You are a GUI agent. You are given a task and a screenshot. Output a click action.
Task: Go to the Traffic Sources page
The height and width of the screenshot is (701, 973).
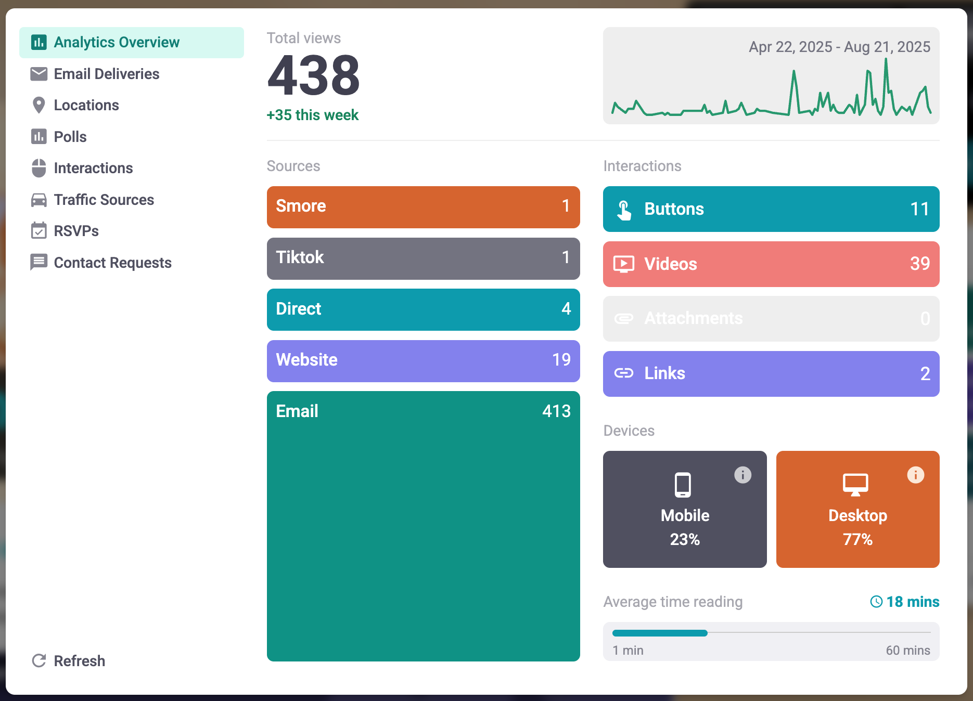pos(104,200)
